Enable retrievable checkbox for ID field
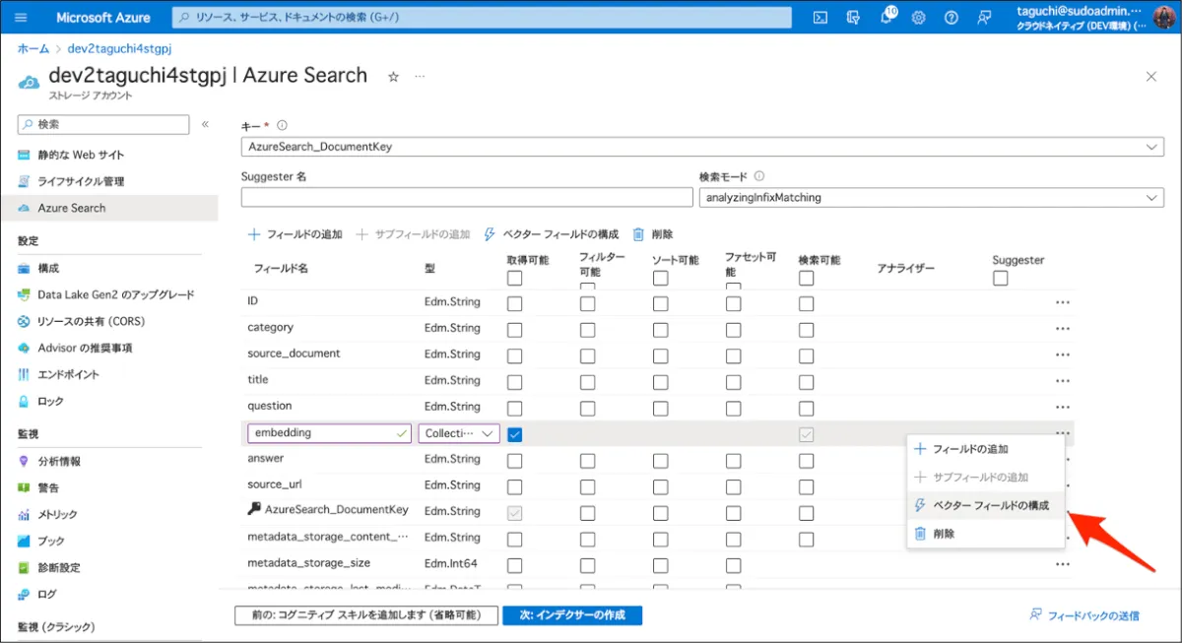 pyautogui.click(x=514, y=303)
